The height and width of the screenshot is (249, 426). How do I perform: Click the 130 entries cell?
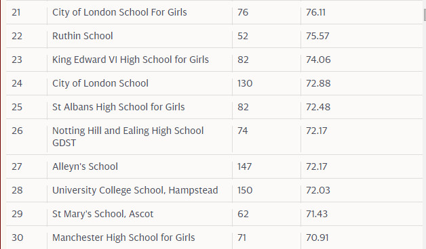245,83
